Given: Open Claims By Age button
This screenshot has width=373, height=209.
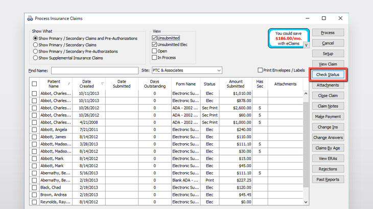Looking at the screenshot, I should point(328,148).
